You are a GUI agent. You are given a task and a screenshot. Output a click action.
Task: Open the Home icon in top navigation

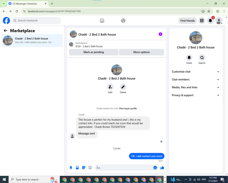pos(102,21)
